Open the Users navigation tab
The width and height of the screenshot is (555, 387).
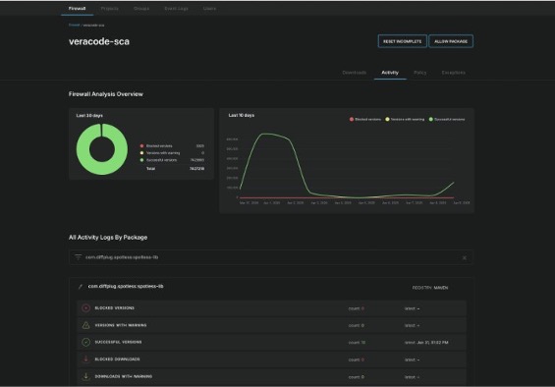209,8
